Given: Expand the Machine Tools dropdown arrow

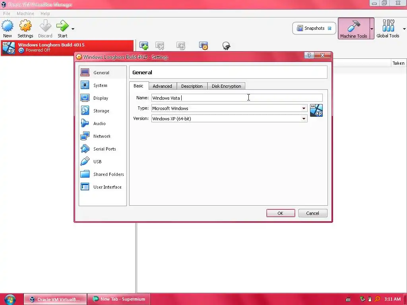Looking at the screenshot, I should pos(372,29).
